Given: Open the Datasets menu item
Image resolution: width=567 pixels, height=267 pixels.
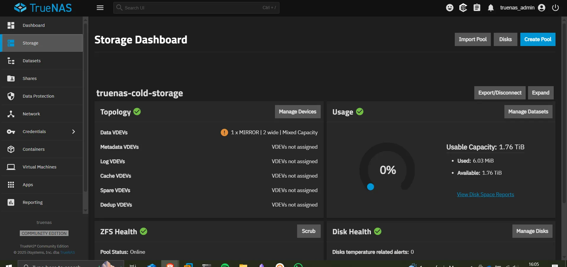Looking at the screenshot, I should (42, 61).
